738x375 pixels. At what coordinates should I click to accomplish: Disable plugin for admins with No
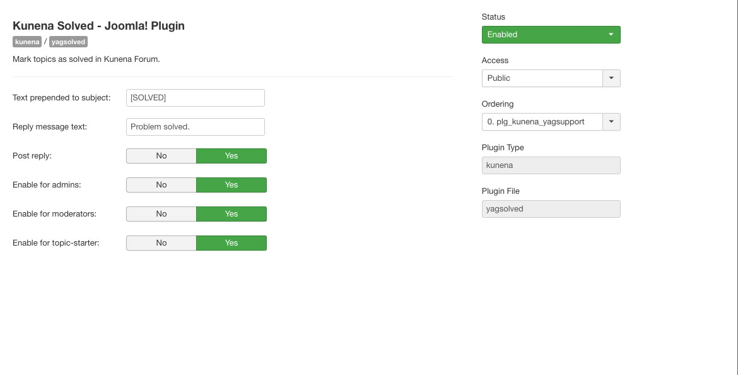161,185
